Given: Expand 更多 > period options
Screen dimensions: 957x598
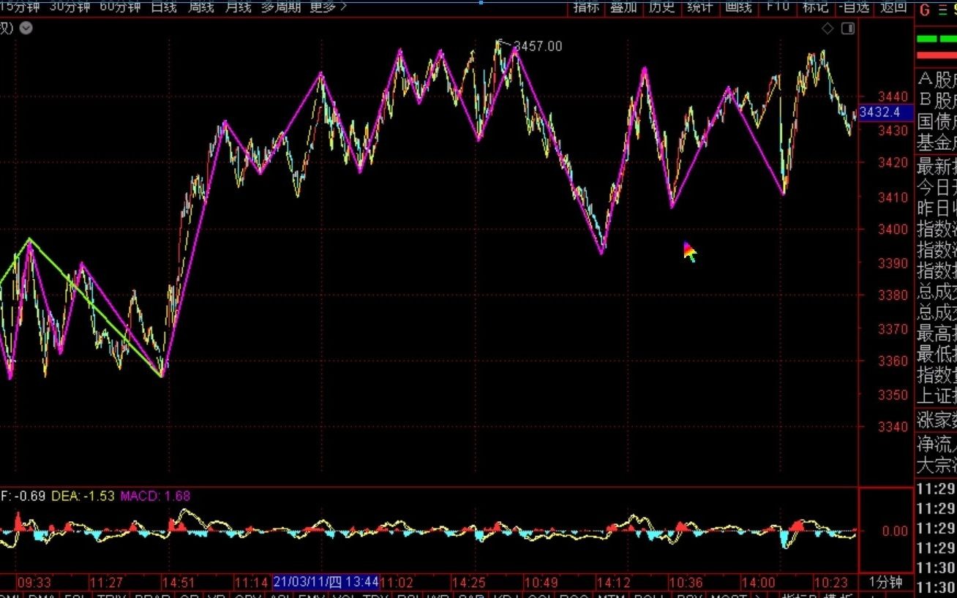Looking at the screenshot, I should tap(329, 7).
